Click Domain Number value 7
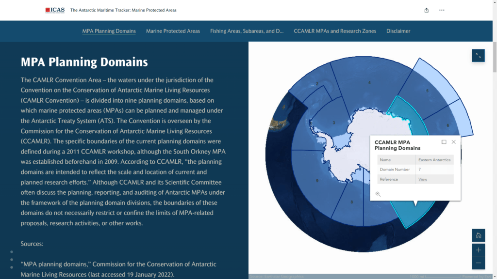 (419, 170)
